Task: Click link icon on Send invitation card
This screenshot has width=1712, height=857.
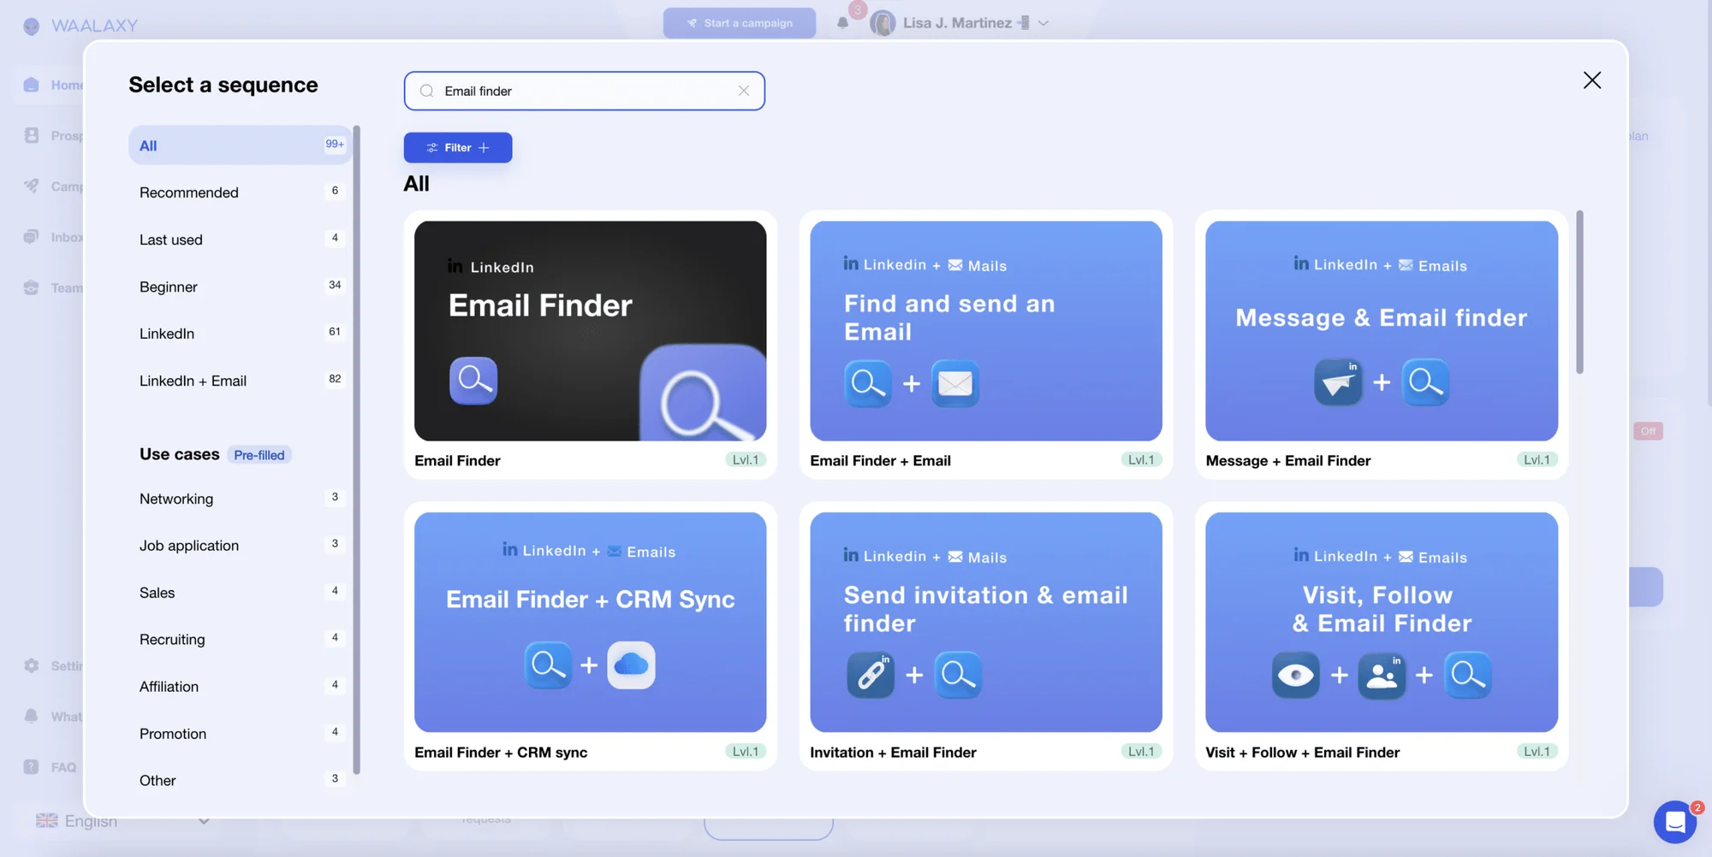Action: pyautogui.click(x=871, y=675)
